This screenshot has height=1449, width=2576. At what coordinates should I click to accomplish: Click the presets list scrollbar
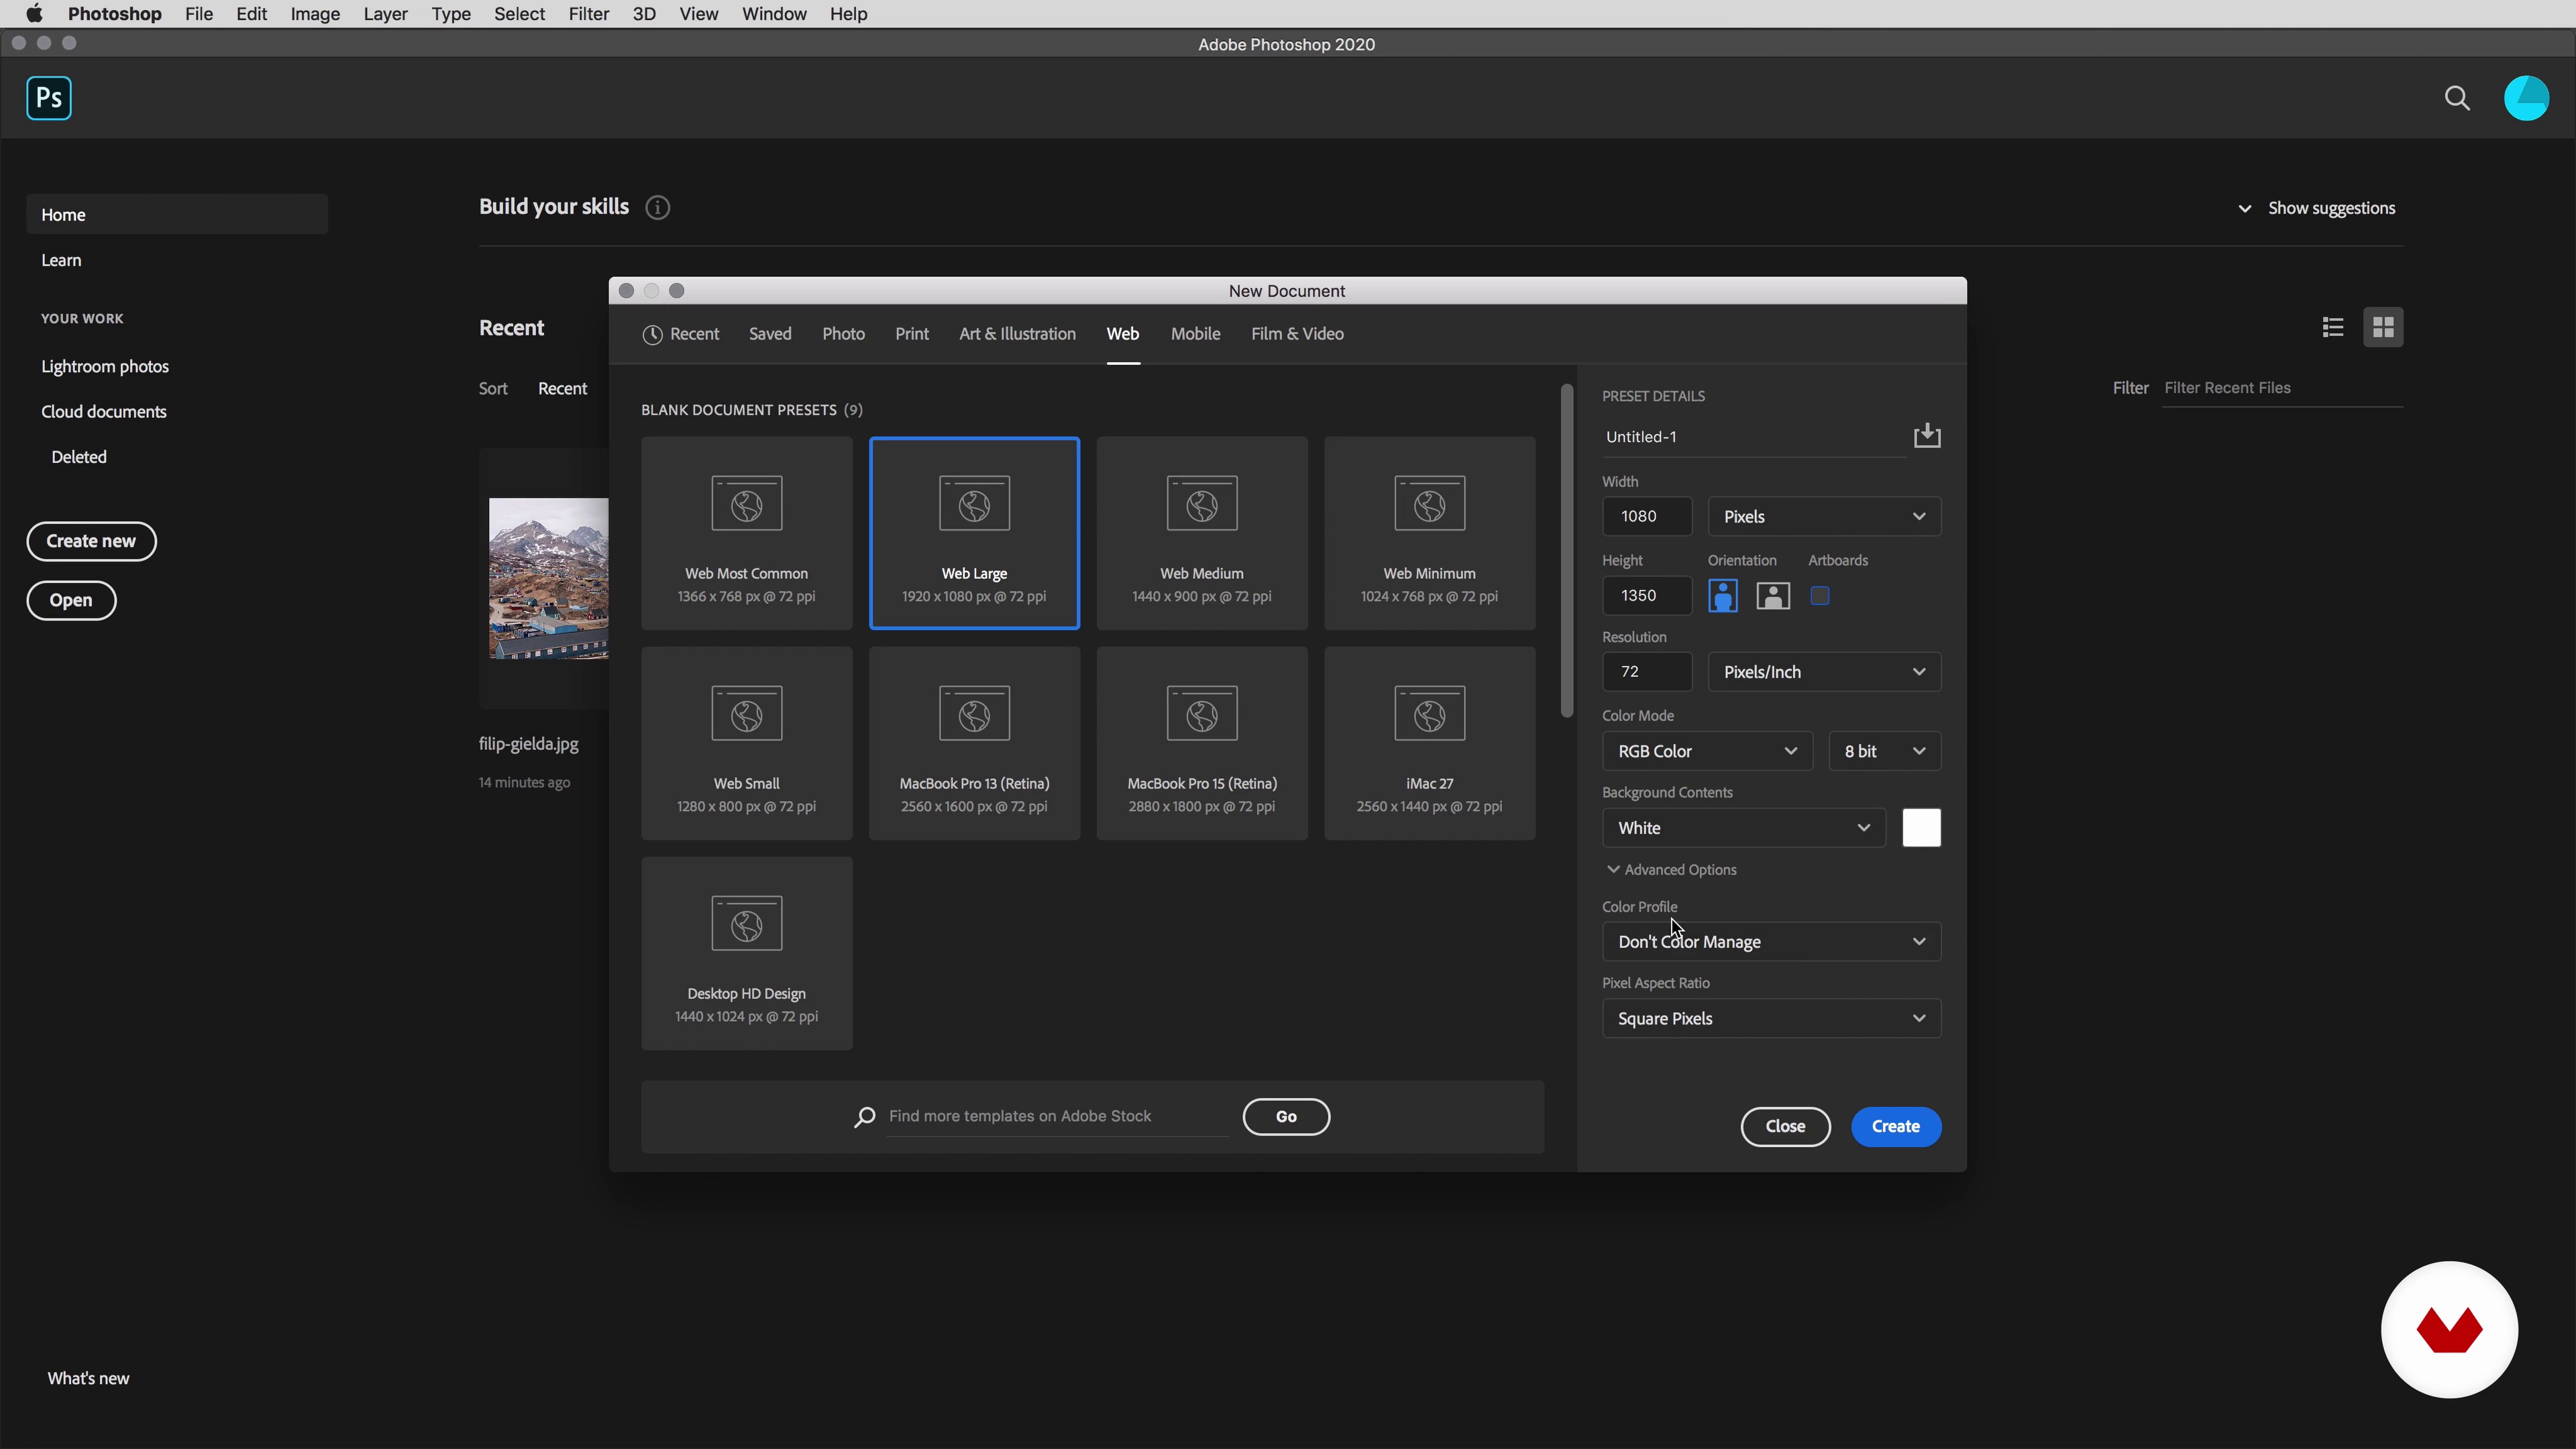(x=1566, y=550)
